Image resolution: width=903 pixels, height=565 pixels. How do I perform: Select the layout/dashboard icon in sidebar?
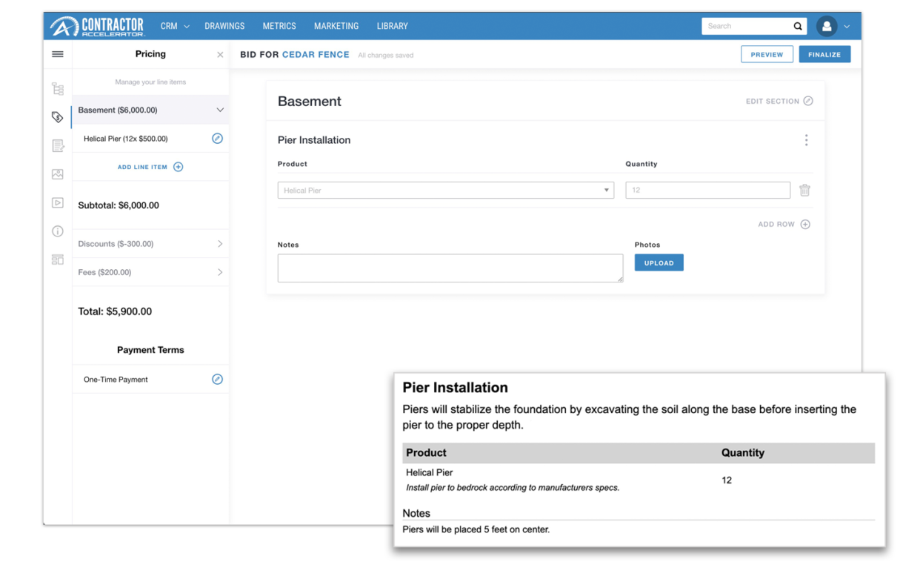pyautogui.click(x=58, y=259)
